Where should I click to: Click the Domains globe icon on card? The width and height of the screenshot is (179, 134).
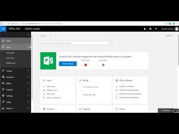44,109
